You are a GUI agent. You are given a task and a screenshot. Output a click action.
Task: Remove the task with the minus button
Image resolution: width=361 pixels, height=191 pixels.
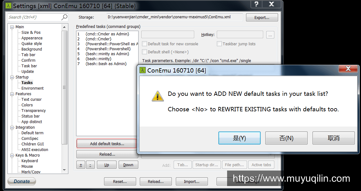coord(90,165)
